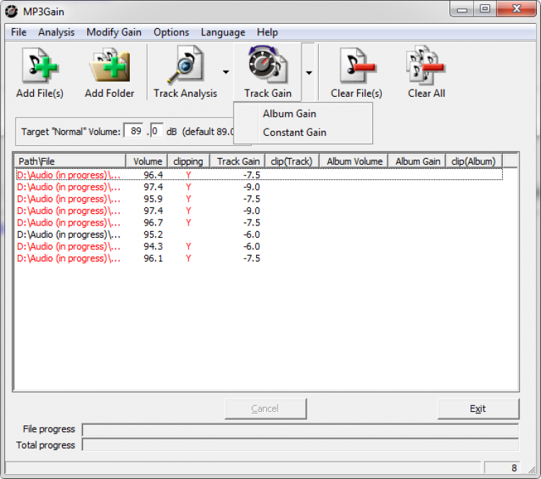This screenshot has width=541, height=479.
Task: Open the Analysis menu
Action: (x=56, y=32)
